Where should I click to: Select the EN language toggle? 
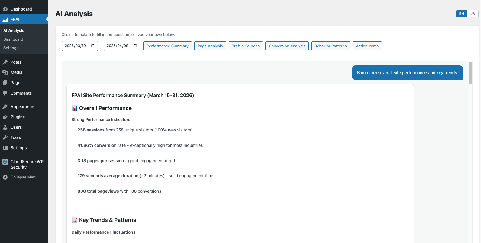coord(461,14)
